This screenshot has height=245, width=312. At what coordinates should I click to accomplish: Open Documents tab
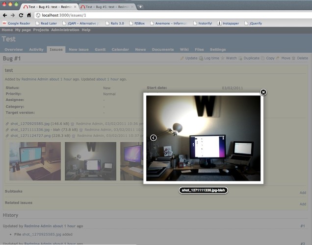click(163, 49)
